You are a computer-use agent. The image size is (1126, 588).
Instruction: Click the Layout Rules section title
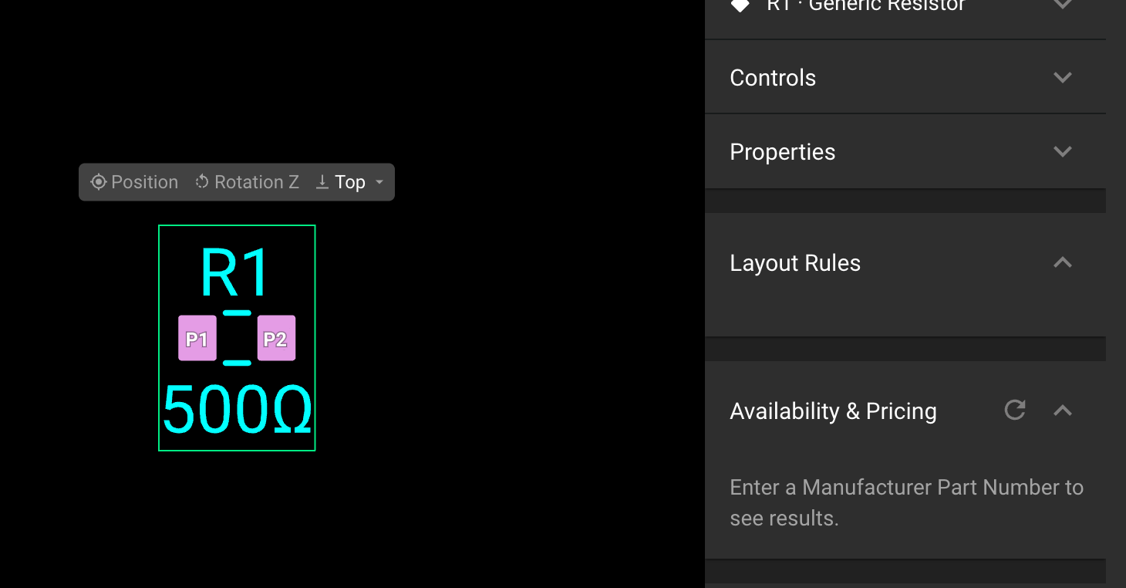pos(794,263)
